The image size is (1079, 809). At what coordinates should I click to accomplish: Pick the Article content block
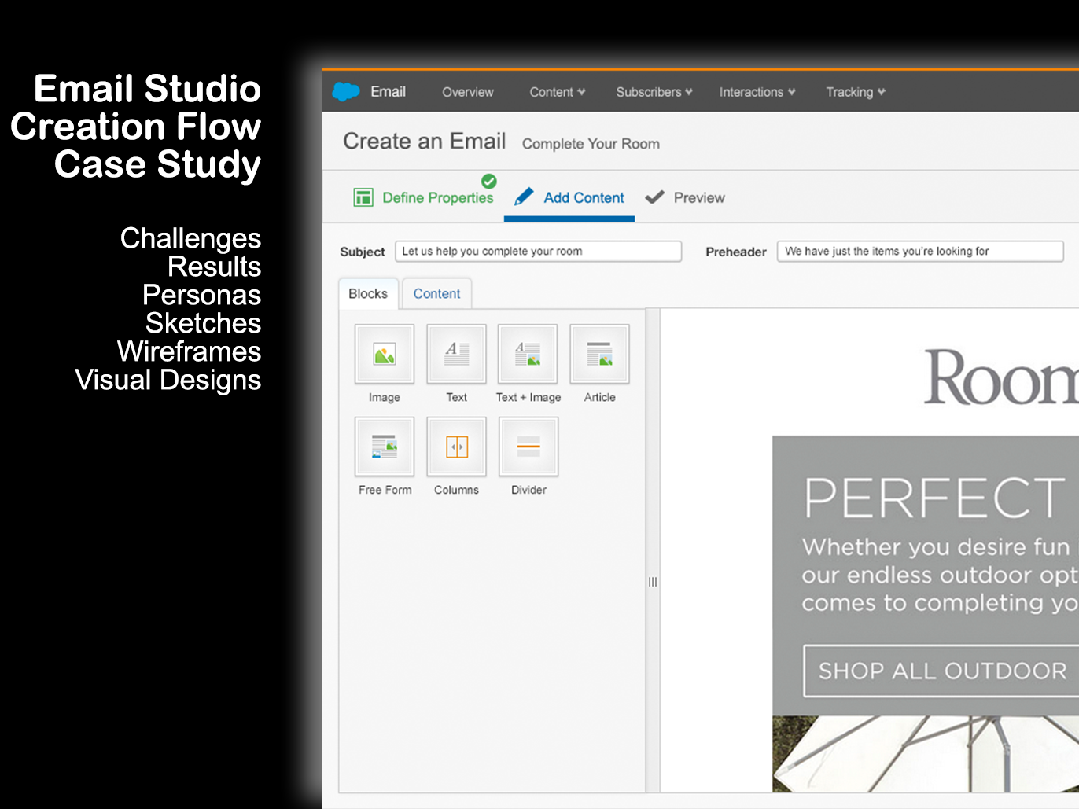point(599,354)
